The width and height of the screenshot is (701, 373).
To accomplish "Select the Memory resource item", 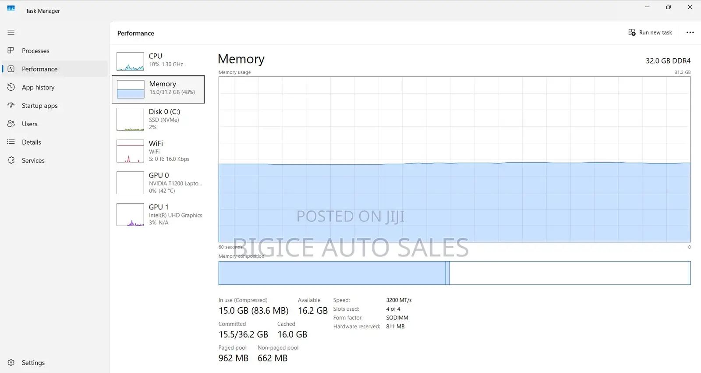I will [x=158, y=89].
